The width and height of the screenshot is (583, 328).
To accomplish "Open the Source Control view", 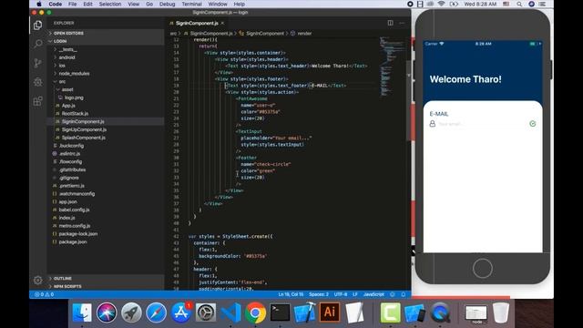I will [x=37, y=63].
